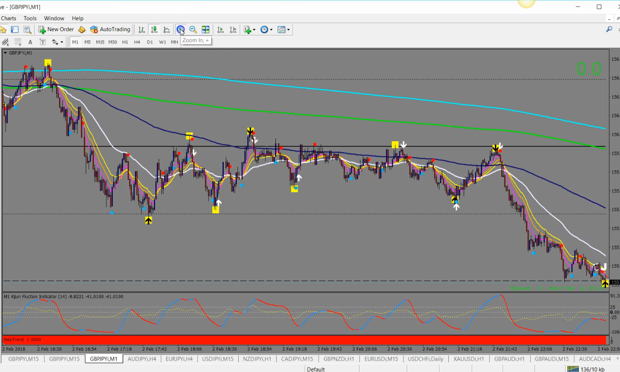
Task: Switch to the GBPAUDi,M15 chart tab
Action: [552, 359]
